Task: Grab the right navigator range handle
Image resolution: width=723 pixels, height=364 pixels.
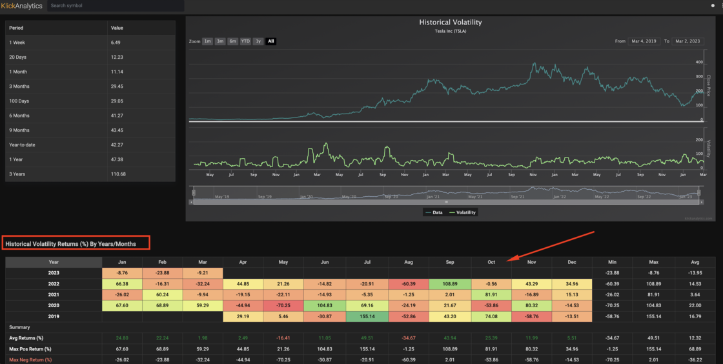Action: coord(699,192)
